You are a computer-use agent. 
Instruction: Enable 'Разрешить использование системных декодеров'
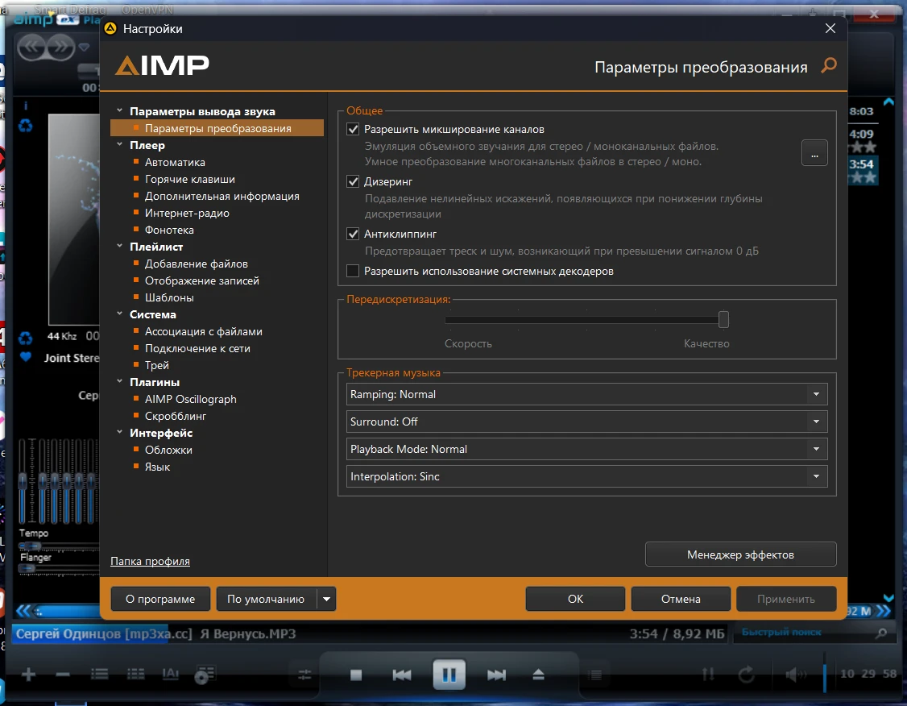pyautogui.click(x=353, y=272)
